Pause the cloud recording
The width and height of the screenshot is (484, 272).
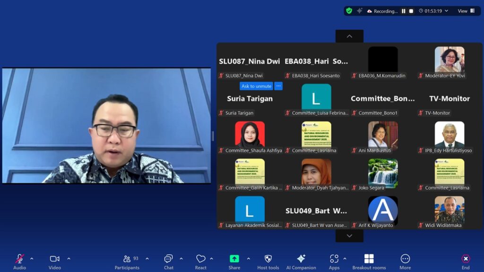404,11
